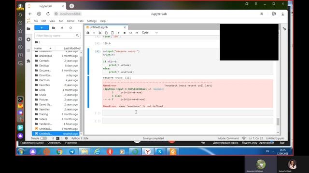Select the Music folder
This screenshot has width=309, height=173.
pos(56,95)
